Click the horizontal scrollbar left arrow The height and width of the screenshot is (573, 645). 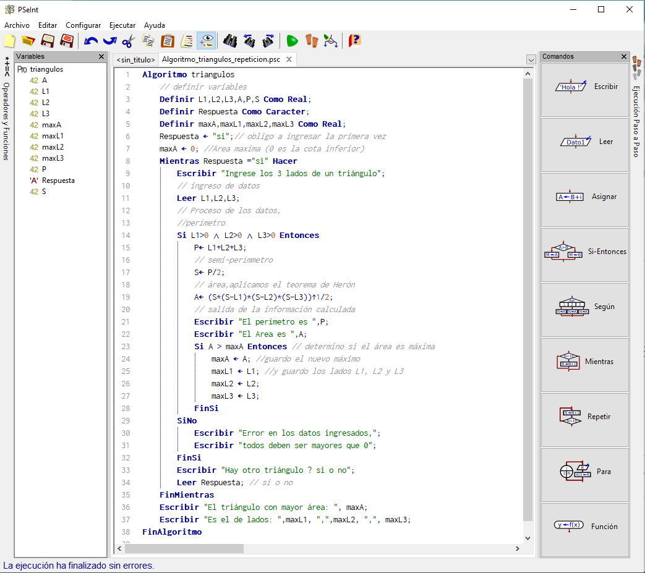(x=120, y=548)
